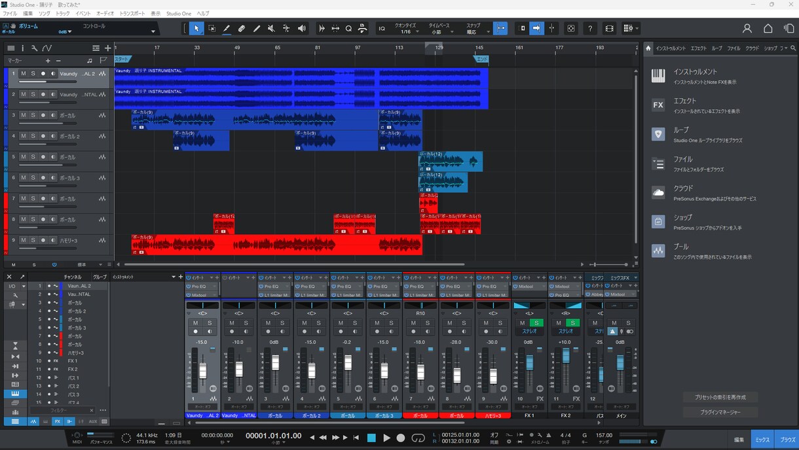The height and width of the screenshot is (450, 799).
Task: Click the stop button in transport
Action: (371, 438)
